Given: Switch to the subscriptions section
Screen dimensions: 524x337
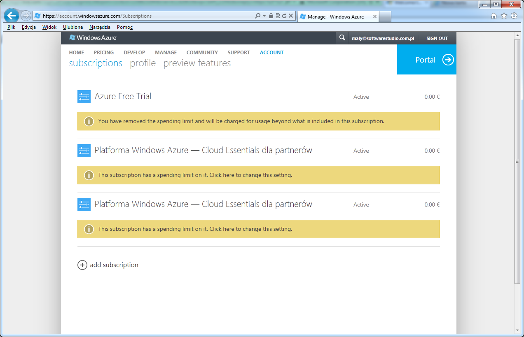Looking at the screenshot, I should point(96,63).
